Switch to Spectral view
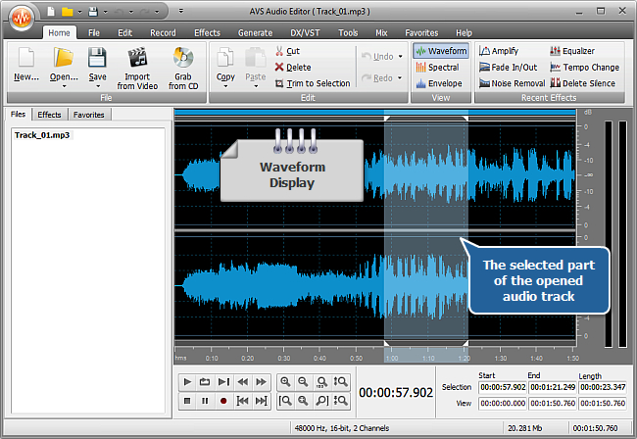 [x=437, y=68]
